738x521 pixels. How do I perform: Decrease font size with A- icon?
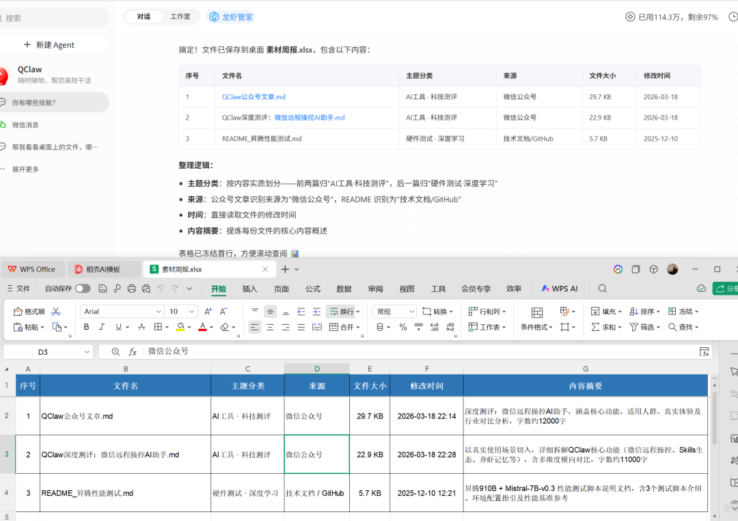click(x=223, y=311)
